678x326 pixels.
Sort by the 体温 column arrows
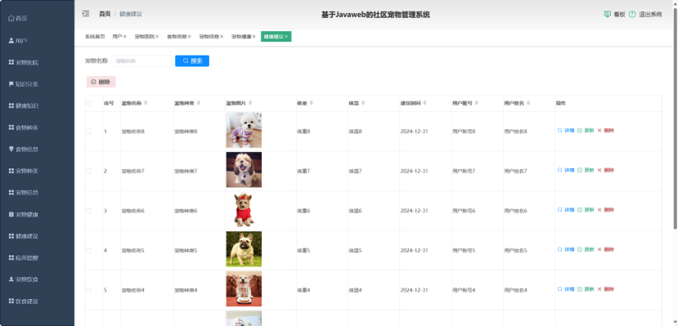[x=363, y=103]
